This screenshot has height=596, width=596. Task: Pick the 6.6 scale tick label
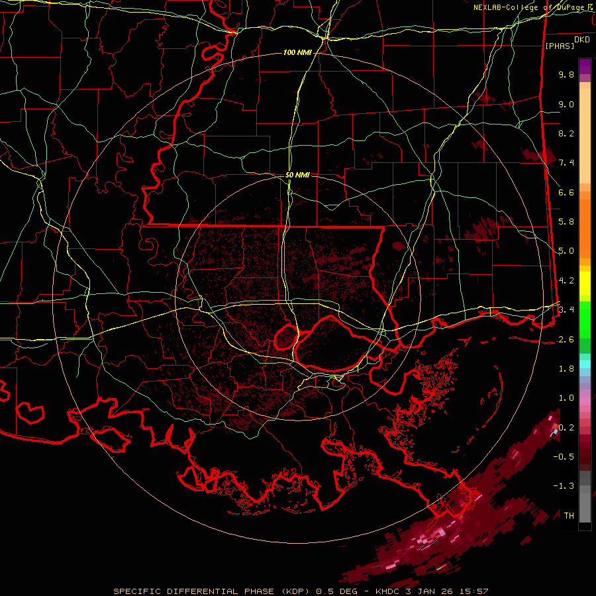click(566, 192)
